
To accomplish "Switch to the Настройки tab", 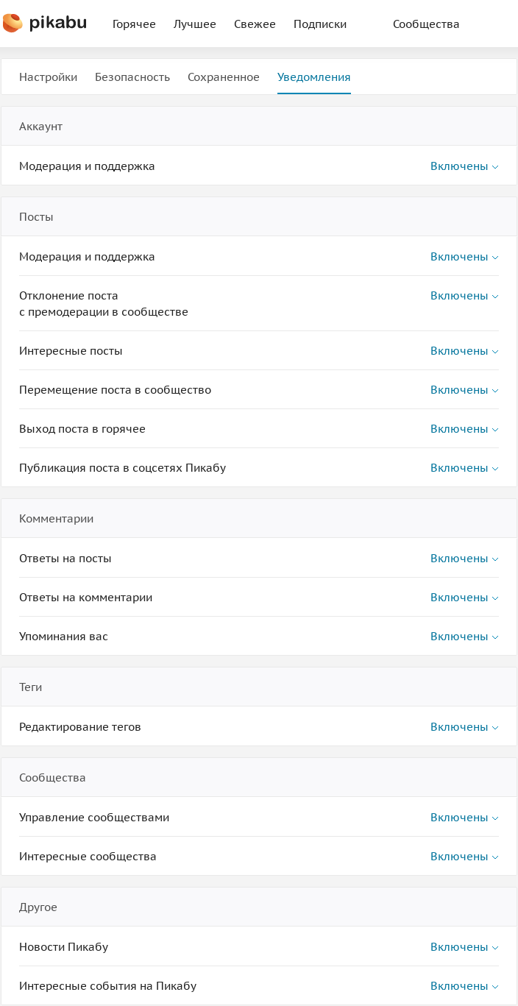I will pyautogui.click(x=48, y=77).
